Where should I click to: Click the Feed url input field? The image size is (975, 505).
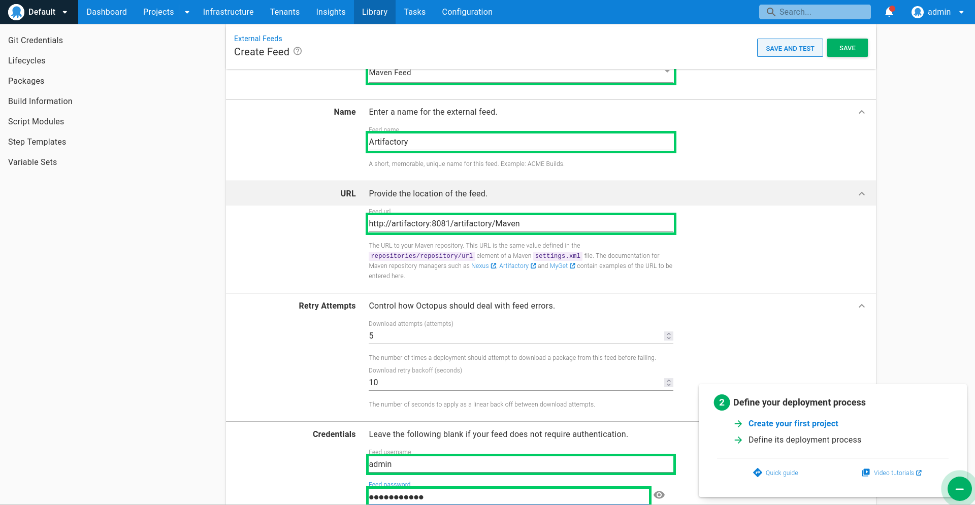point(521,224)
